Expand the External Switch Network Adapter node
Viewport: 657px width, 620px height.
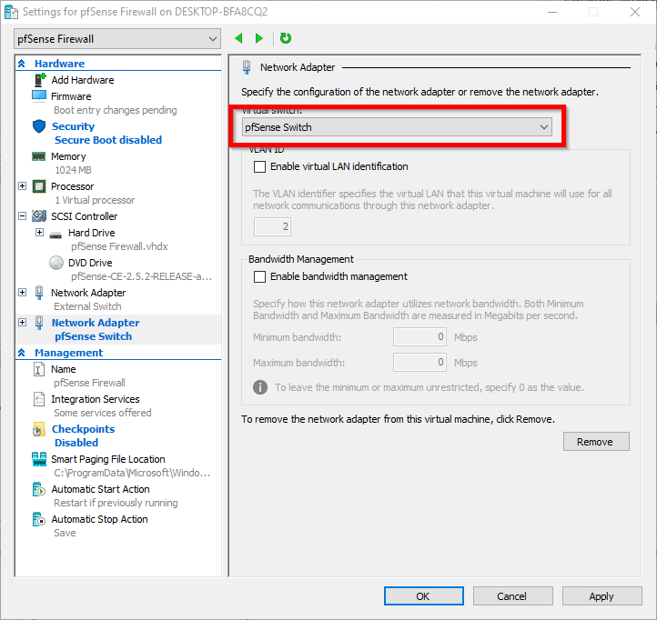pos(22,292)
